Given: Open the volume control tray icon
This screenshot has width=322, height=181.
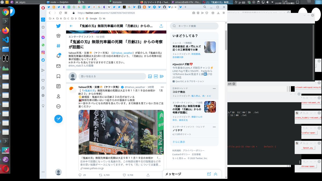Looking at the screenshot, I should coord(268,2).
